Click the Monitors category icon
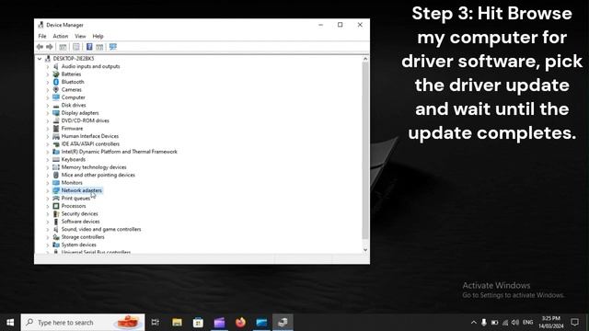 coord(56,183)
